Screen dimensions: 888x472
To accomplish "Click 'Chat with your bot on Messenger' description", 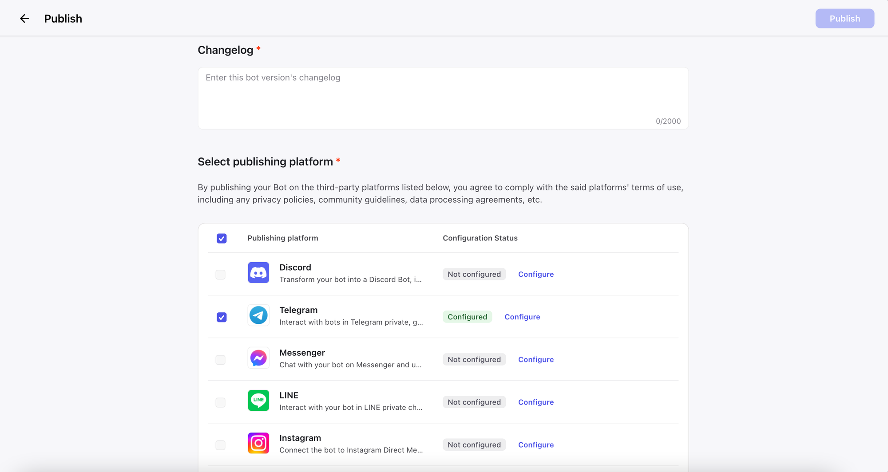I will pos(350,365).
